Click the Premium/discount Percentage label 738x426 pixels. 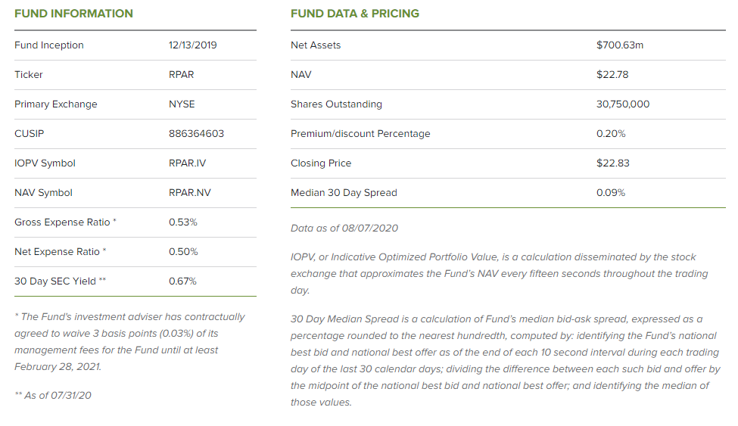pos(360,134)
